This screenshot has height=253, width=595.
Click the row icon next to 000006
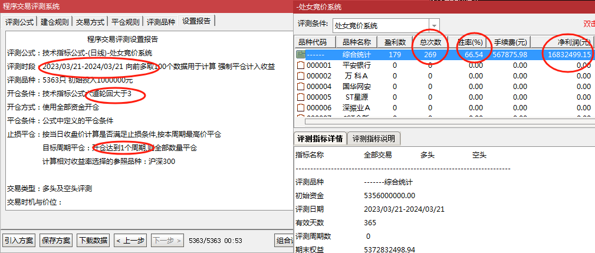301,108
